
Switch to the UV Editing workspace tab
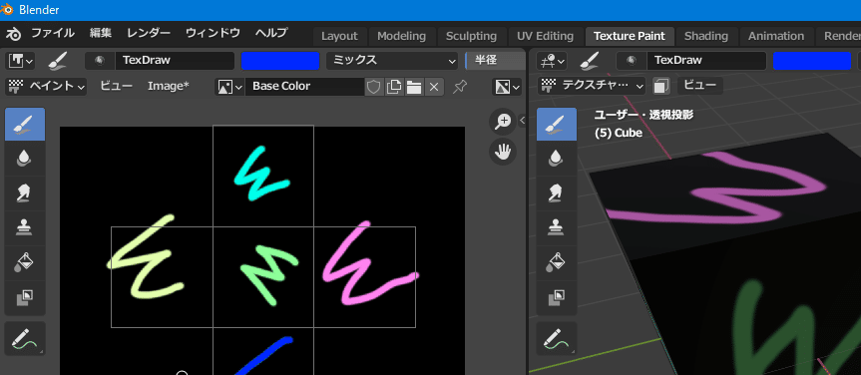coord(546,36)
